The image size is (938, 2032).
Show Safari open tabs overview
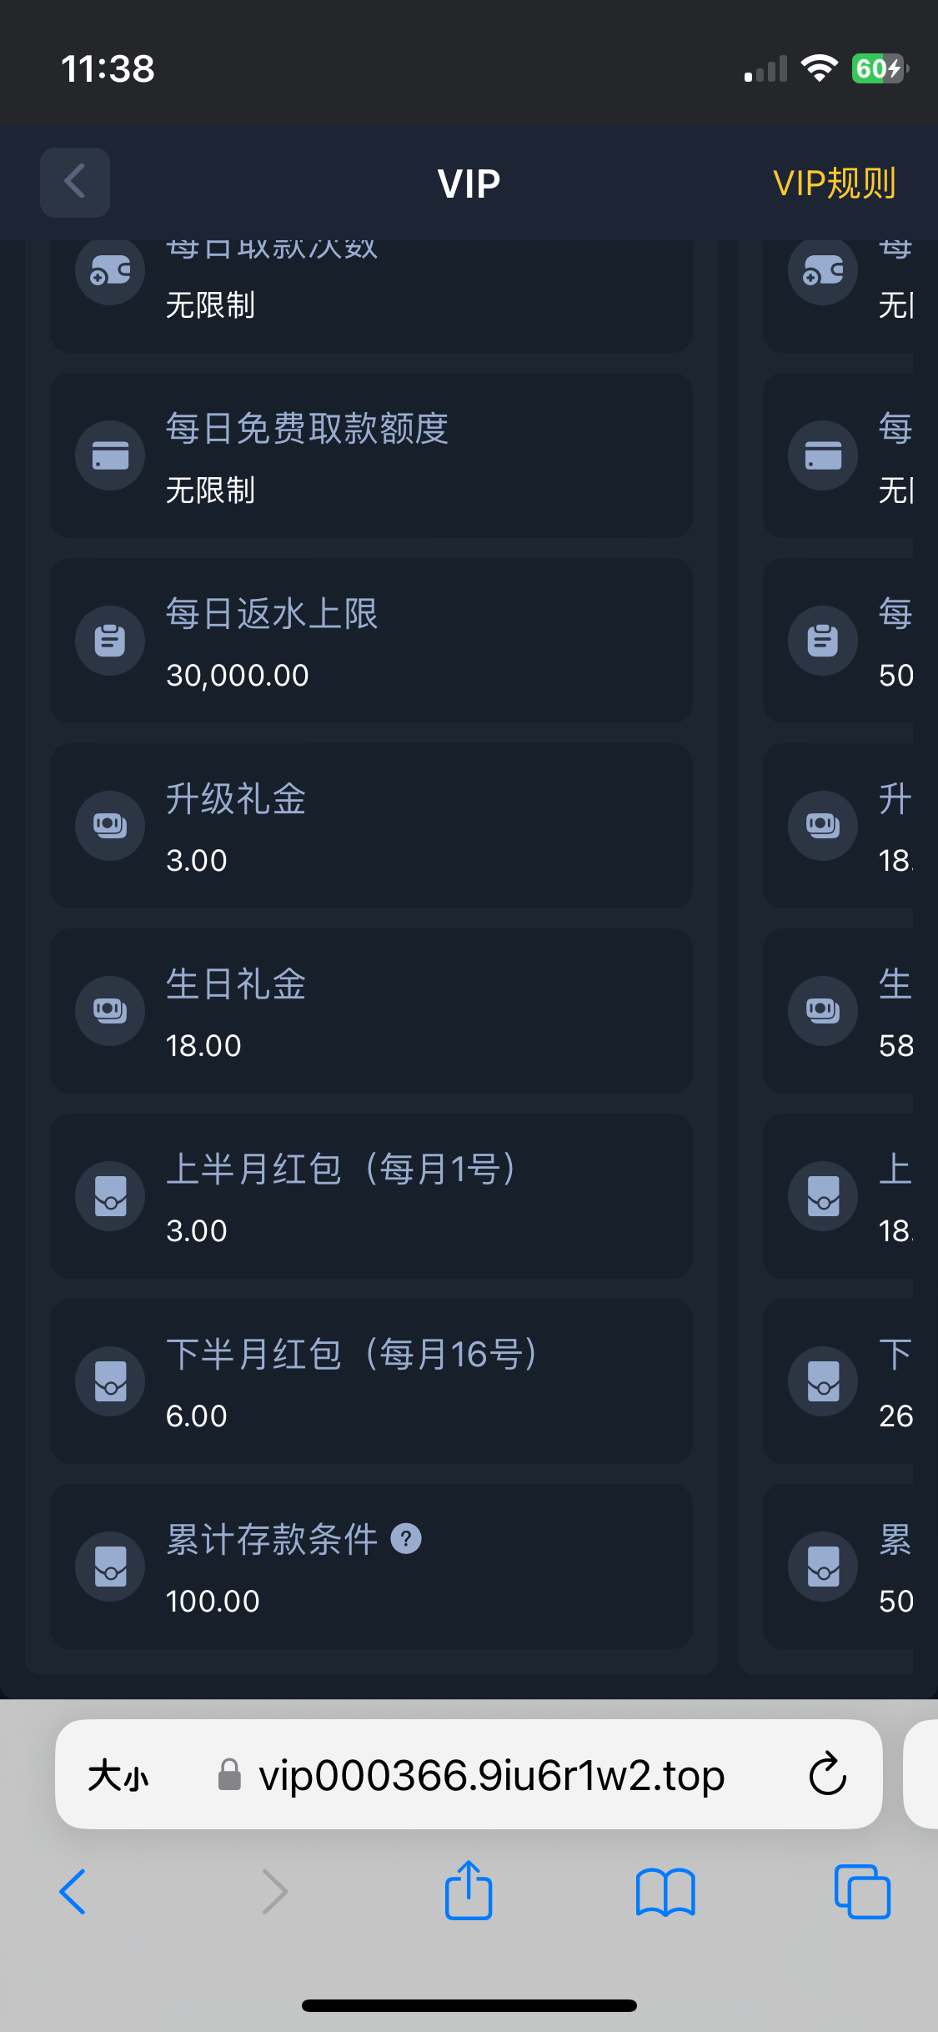[x=862, y=1891]
